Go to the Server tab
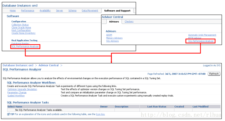The image size is (225, 121). (59, 11)
